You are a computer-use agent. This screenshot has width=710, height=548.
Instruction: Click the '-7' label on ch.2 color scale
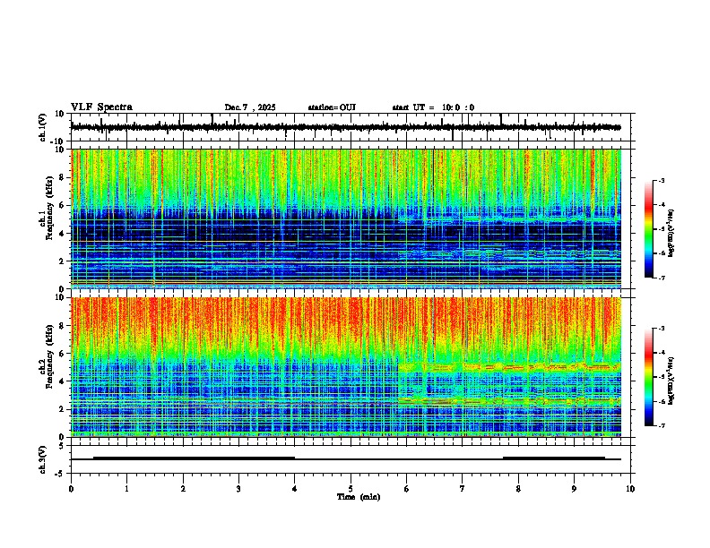click(662, 426)
